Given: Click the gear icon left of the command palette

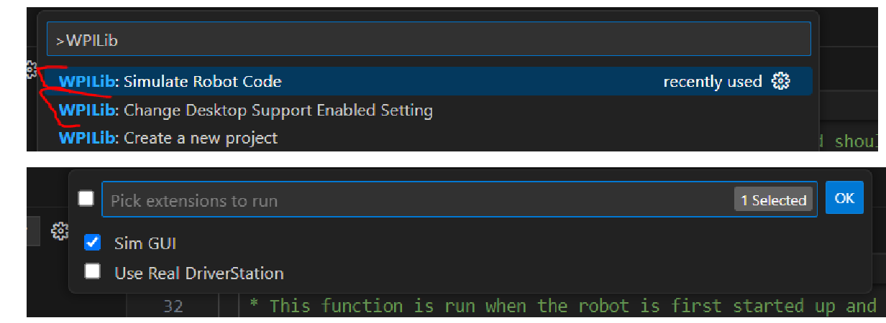Looking at the screenshot, I should [x=32, y=70].
